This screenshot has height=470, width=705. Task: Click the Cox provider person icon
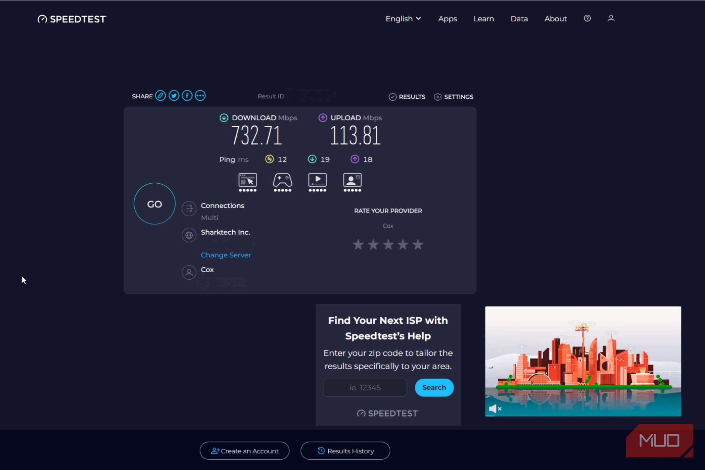point(189,272)
